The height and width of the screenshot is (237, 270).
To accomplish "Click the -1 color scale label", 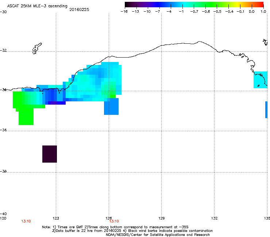I will click(181, 12).
